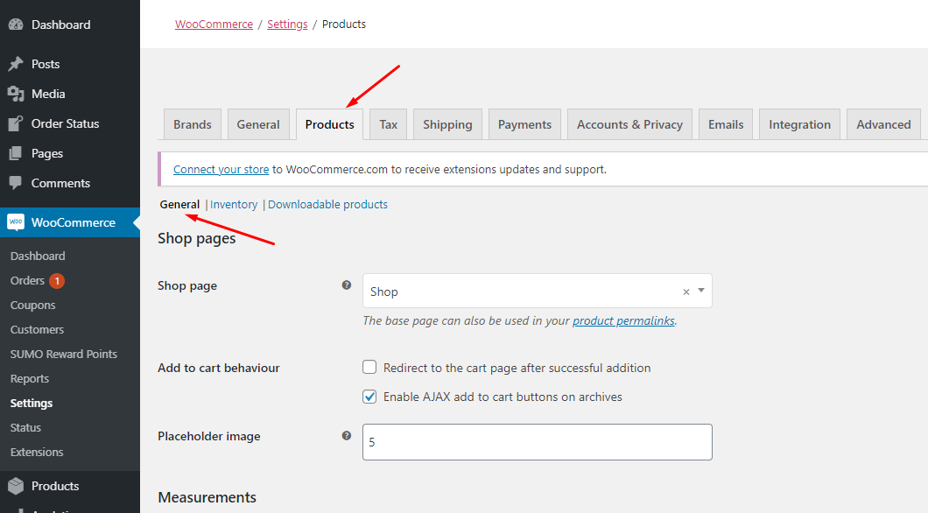
Task: Go to the Payments tab
Action: coord(524,124)
